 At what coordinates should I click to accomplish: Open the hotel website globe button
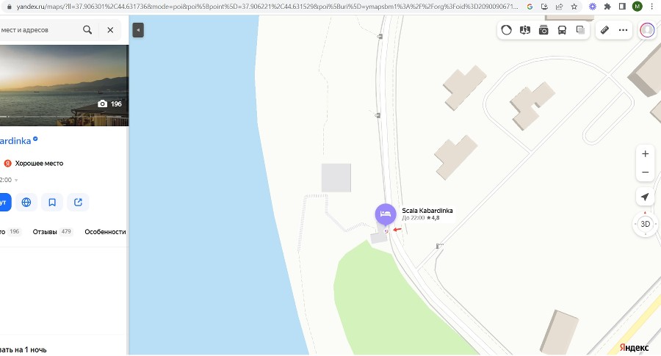(x=26, y=203)
